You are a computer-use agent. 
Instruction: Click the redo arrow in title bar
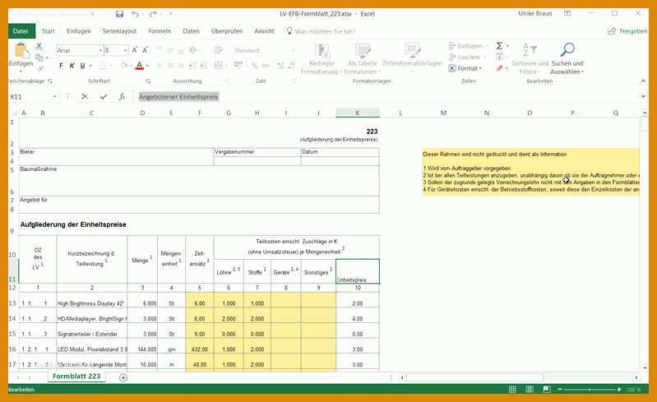(154, 14)
